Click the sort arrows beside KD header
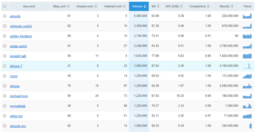This screenshot has height=132, width=255. 158,6
